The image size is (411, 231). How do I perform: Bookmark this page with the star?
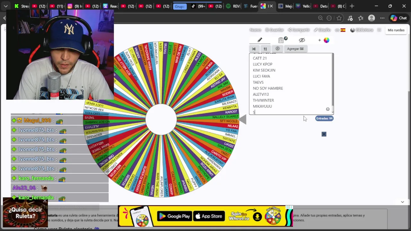pos(339,18)
